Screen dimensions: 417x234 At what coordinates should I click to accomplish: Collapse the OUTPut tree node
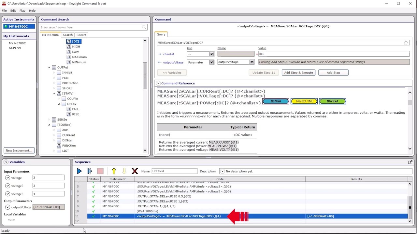click(x=49, y=68)
